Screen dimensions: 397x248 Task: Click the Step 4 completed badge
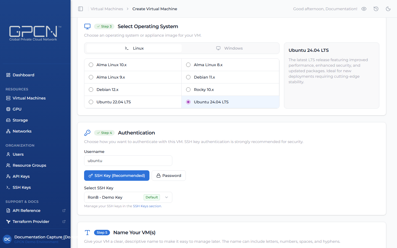coord(104,133)
